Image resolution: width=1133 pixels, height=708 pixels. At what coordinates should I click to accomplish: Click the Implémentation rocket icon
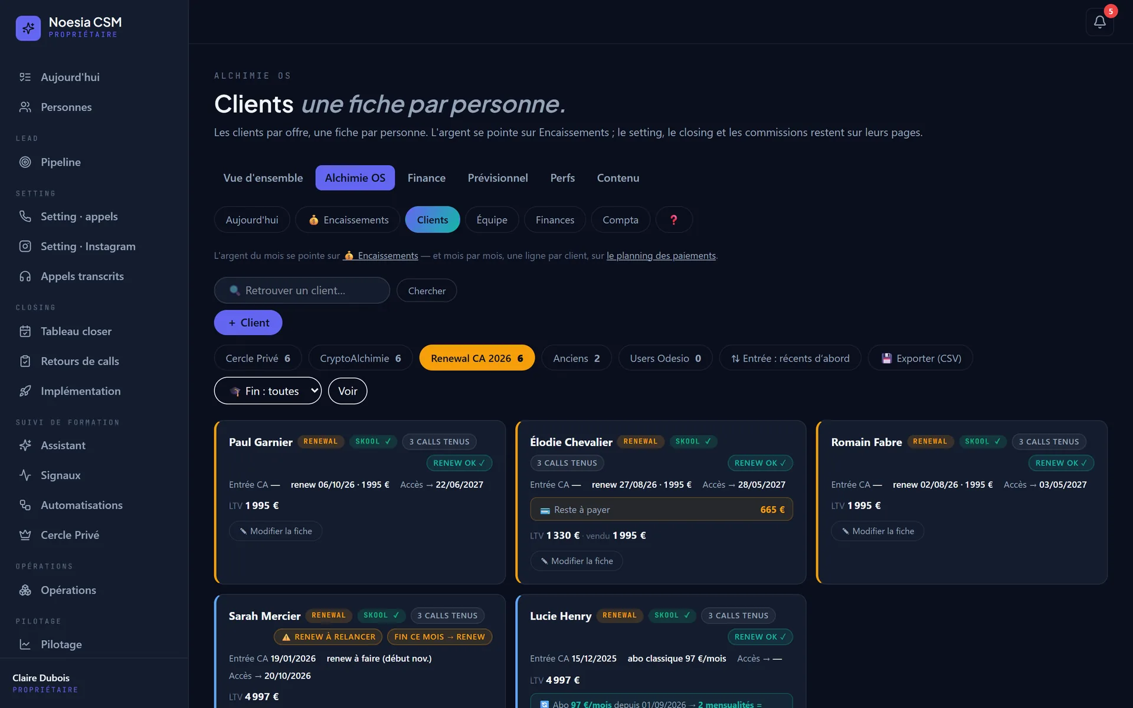pos(25,391)
